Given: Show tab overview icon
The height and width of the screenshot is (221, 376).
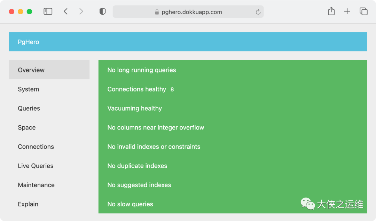Looking at the screenshot, I should pos(363,11).
